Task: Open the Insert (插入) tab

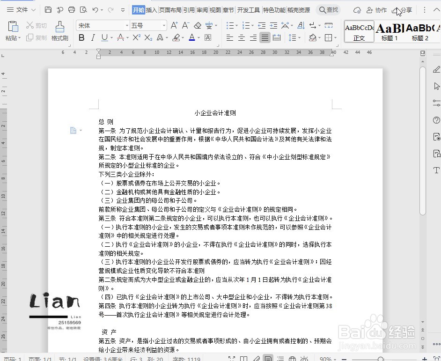Action: 151,10
